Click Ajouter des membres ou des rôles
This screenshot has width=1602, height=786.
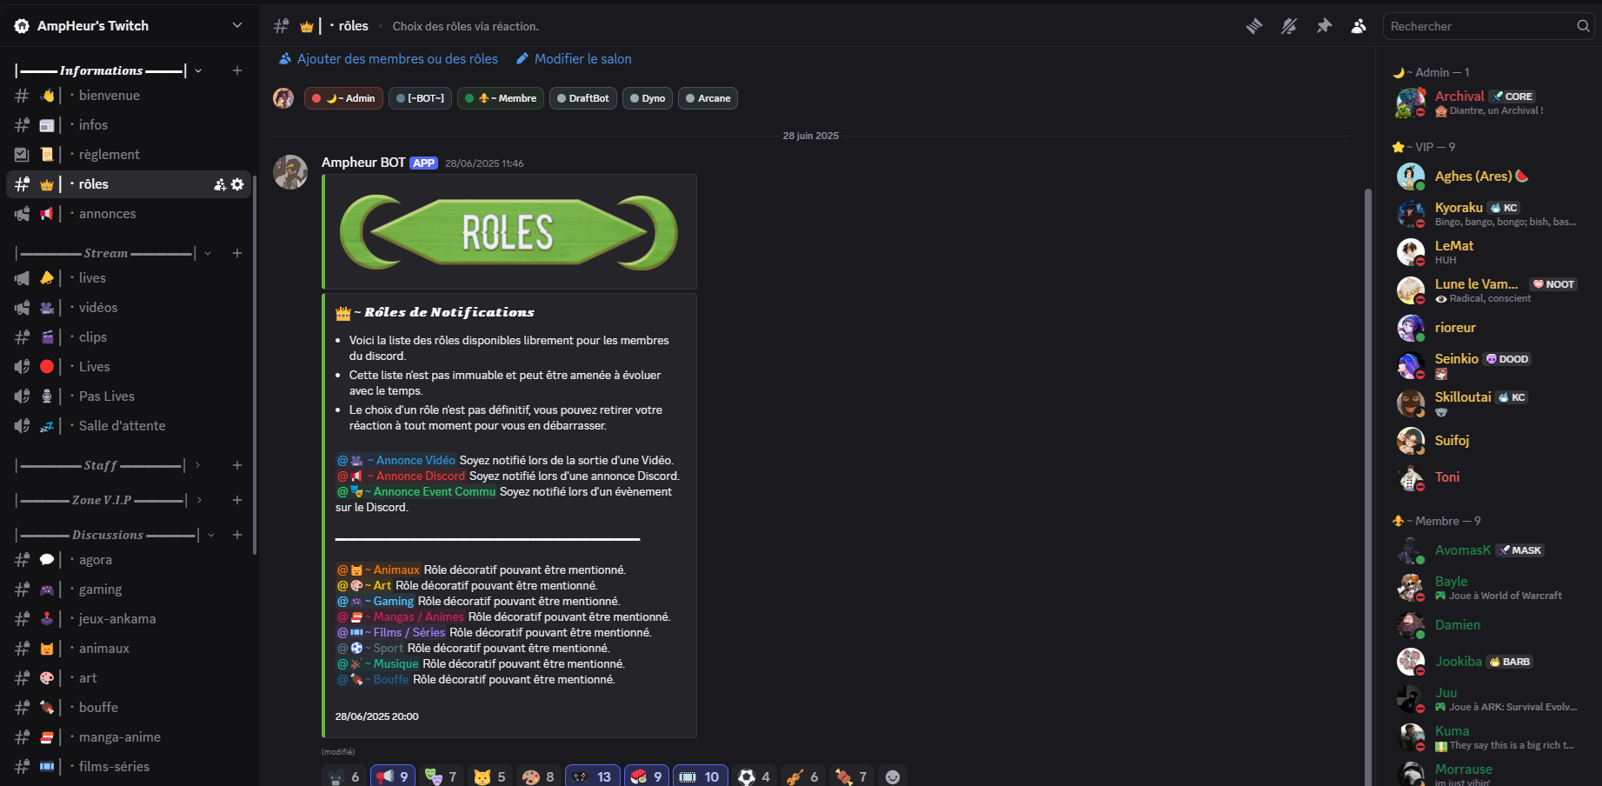tap(388, 59)
